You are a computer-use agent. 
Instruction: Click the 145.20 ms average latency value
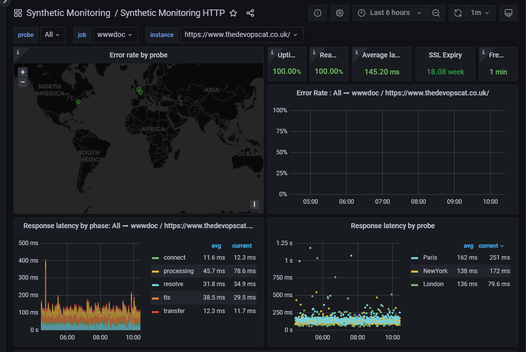click(x=382, y=72)
